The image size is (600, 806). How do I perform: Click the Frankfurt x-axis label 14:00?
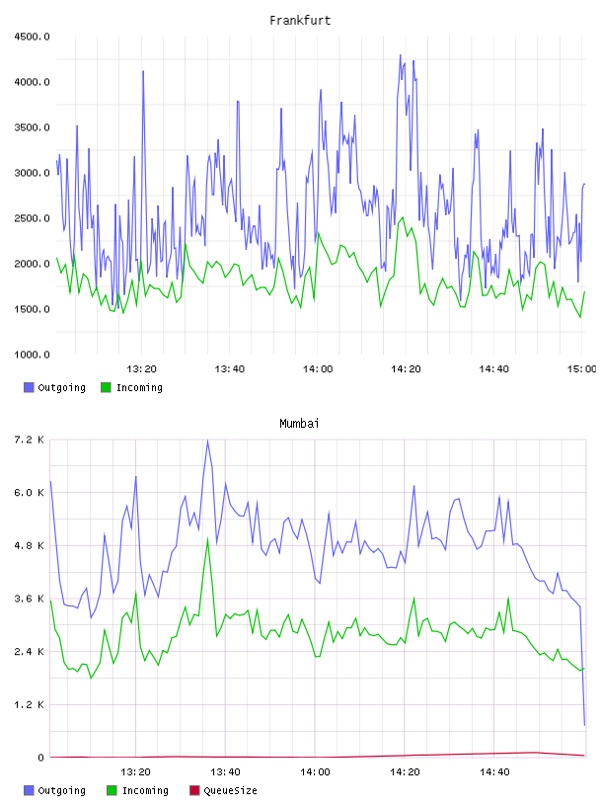click(x=318, y=369)
